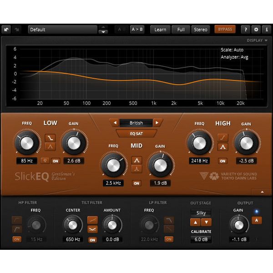This screenshot has width=273, height=273.
Task: Click the LOW band phase invert icon
Action: click(x=45, y=161)
